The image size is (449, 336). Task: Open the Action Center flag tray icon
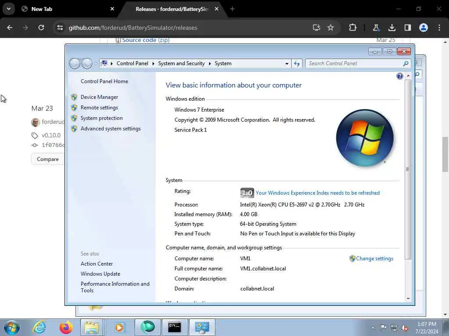pos(383,327)
